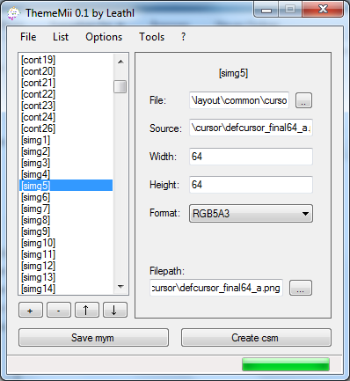The height and width of the screenshot is (381, 350).
Task: Select [cont22] in the list
Action: pos(66,94)
